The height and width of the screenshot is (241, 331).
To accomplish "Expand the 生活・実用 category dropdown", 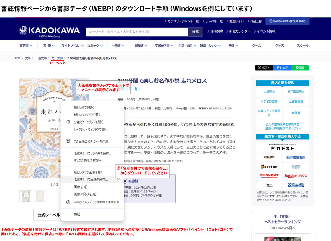I will point(187,46).
